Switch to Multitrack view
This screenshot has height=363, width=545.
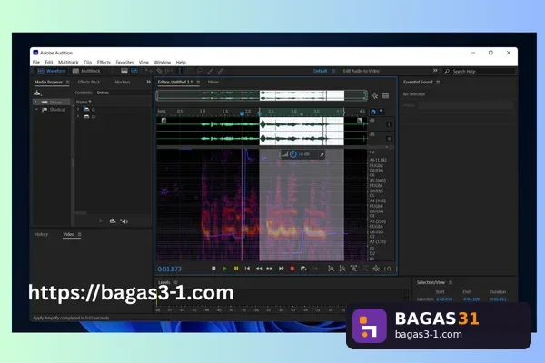click(86, 71)
